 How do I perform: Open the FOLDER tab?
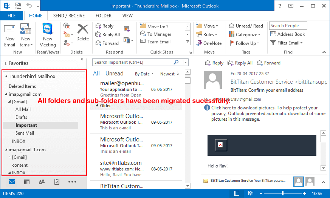(x=104, y=16)
